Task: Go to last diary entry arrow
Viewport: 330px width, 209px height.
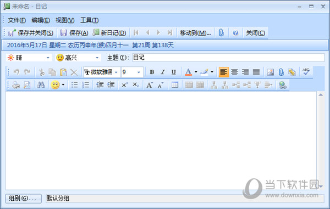Action: (x=169, y=32)
